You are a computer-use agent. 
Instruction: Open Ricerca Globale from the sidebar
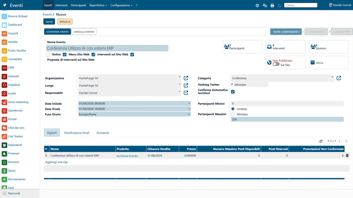[x=15, y=16]
